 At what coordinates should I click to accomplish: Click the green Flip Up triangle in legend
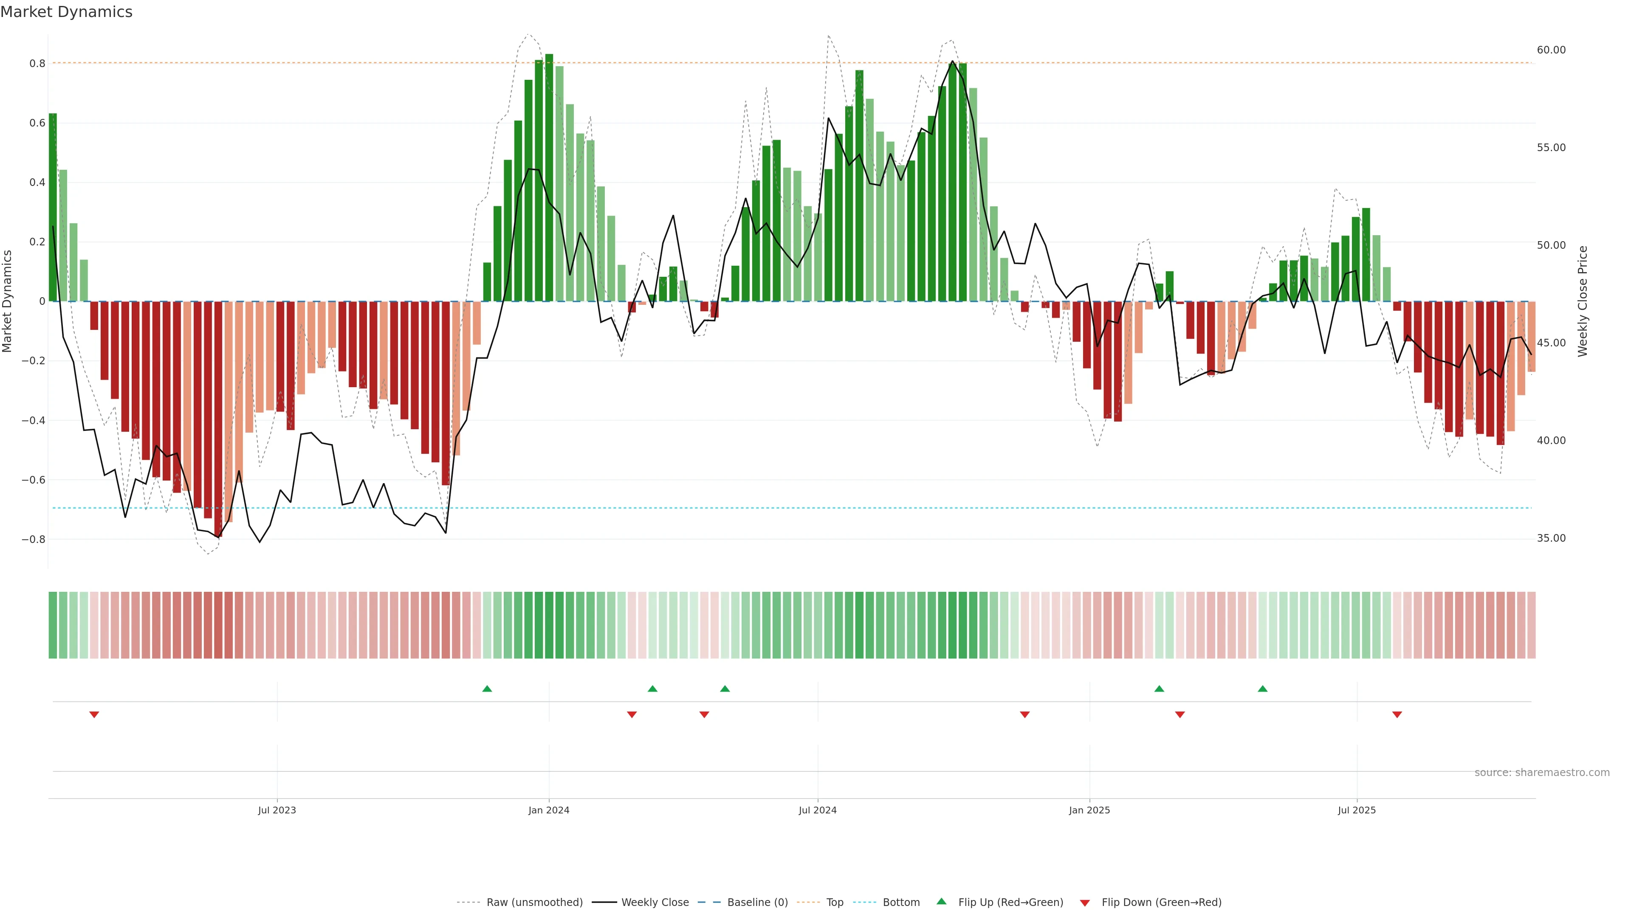point(942,901)
